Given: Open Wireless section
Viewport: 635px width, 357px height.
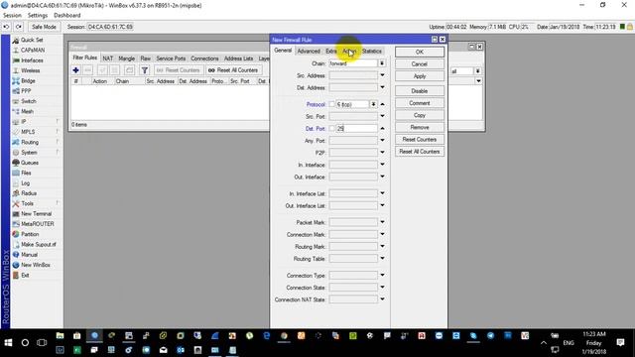Looking at the screenshot, I should [31, 70].
